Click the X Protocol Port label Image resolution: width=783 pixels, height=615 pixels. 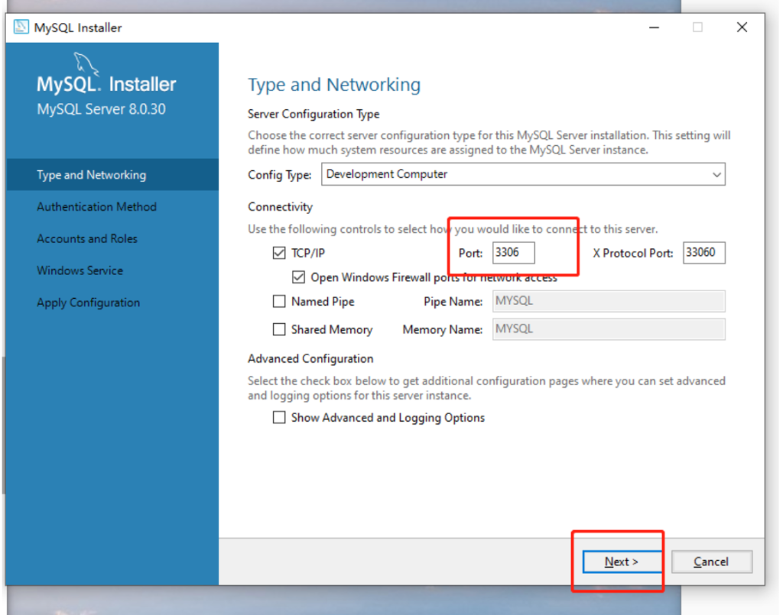(632, 253)
